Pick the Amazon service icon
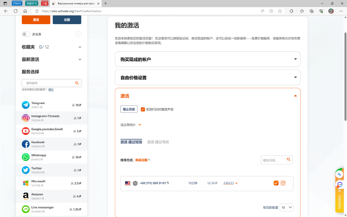 click(x=26, y=196)
